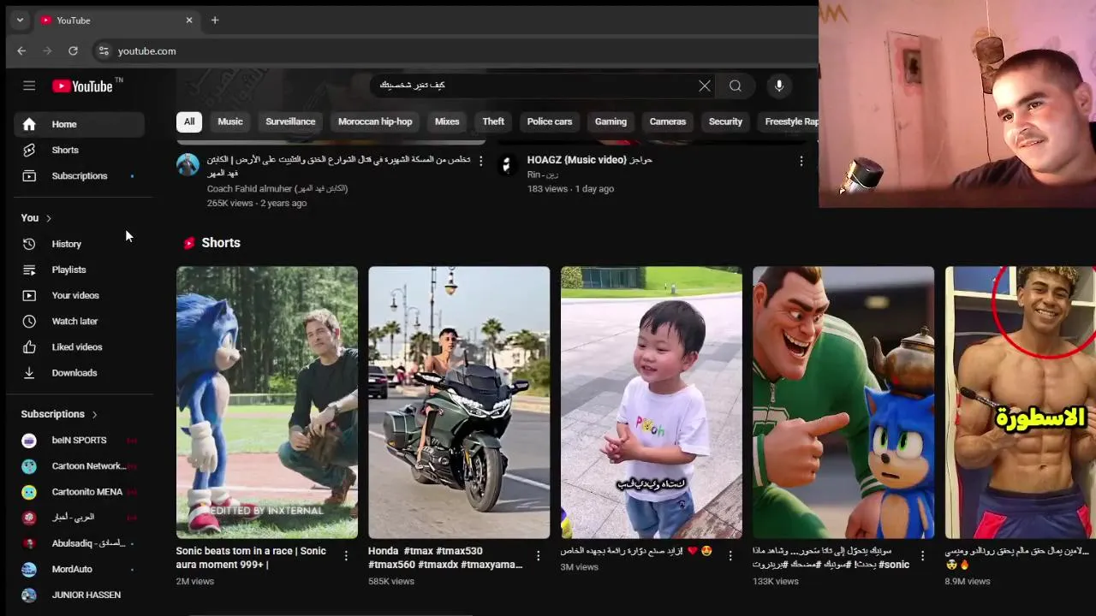Open Cartoonito MENA channel
Screen dimensions: 1096x616
click(x=79, y=492)
